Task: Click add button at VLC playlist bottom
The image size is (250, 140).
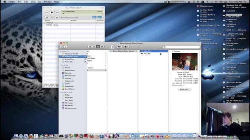Action: click(x=46, y=86)
